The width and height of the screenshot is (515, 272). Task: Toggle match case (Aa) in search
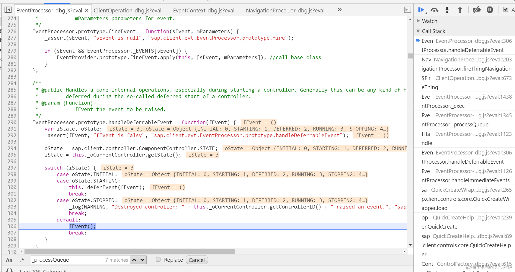(9, 260)
